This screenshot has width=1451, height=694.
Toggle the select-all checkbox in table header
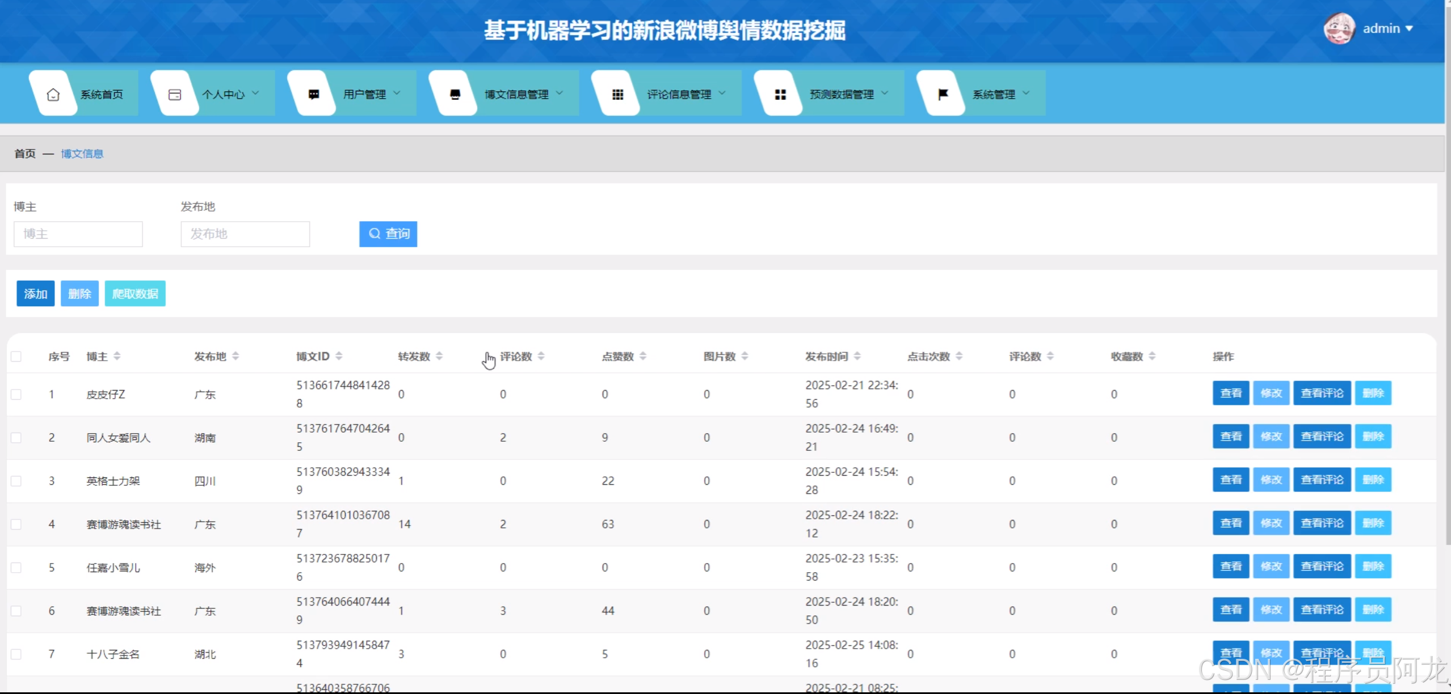(16, 356)
